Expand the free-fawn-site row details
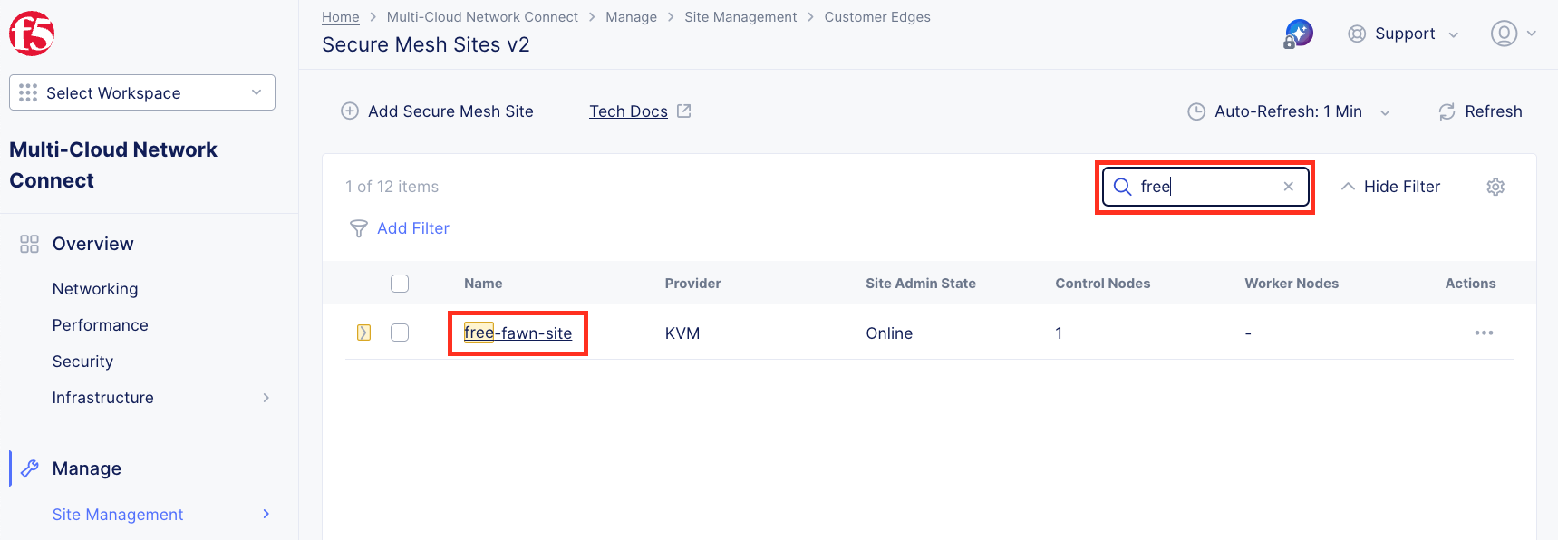1558x540 pixels. (363, 333)
